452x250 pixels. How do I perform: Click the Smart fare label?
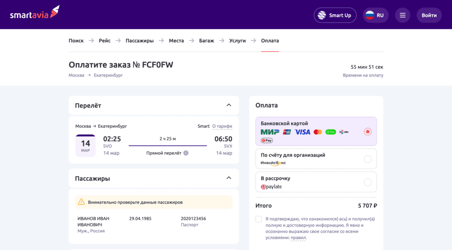[x=203, y=126]
